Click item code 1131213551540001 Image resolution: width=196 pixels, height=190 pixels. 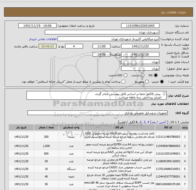tap(168, 154)
